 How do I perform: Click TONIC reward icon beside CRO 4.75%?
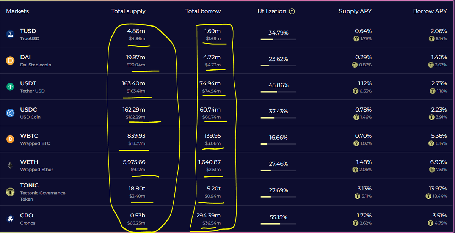[x=431, y=223]
